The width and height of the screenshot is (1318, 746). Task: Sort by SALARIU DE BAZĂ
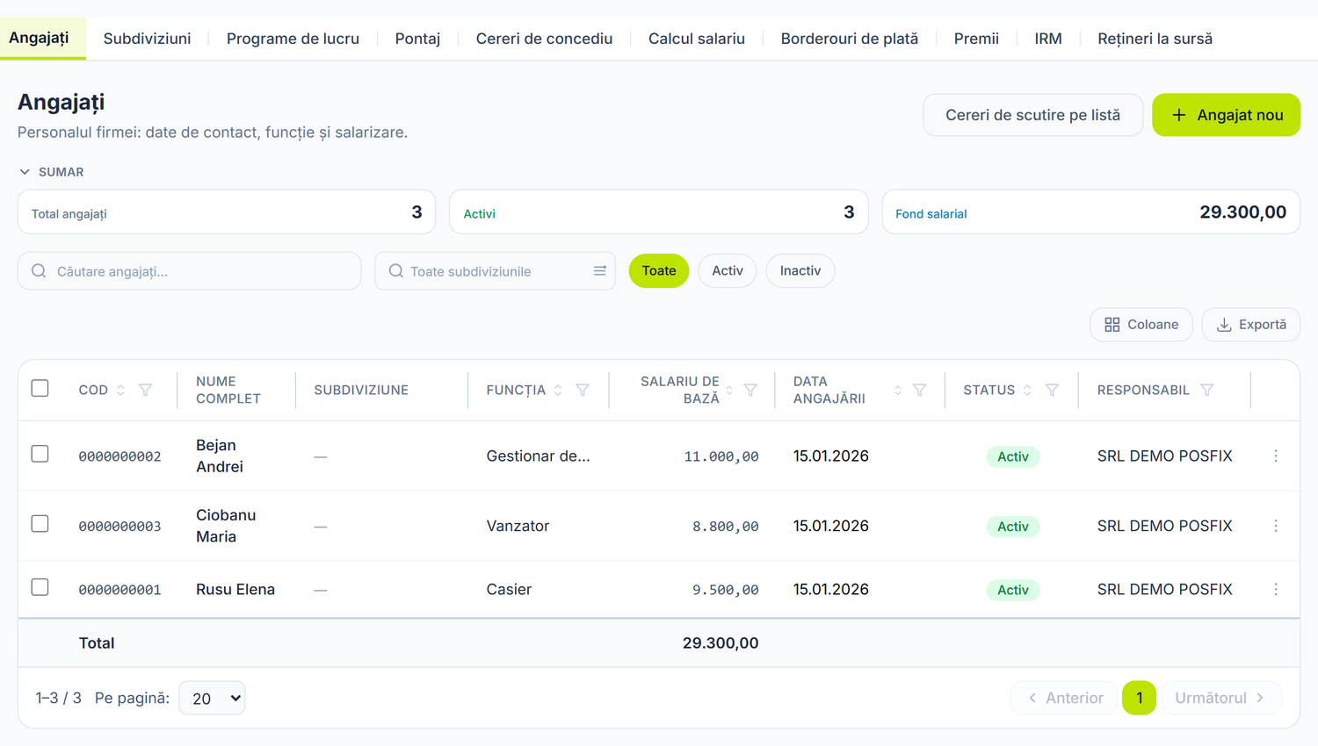[x=729, y=390]
